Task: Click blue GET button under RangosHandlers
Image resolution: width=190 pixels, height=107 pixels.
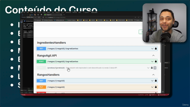Action: (41, 81)
